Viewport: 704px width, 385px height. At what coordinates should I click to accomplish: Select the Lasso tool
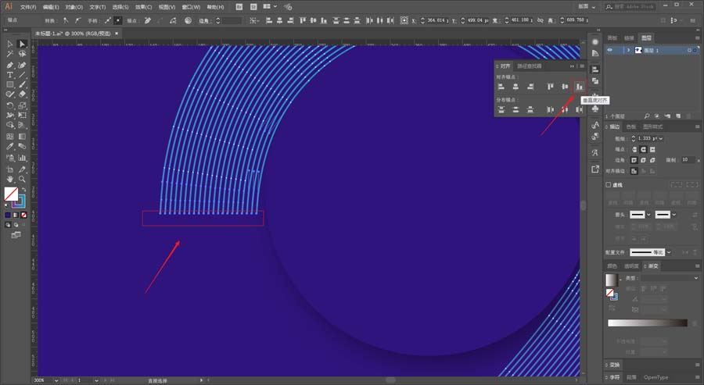pyautogui.click(x=22, y=54)
